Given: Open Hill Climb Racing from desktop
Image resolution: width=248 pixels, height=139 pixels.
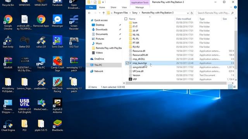Looking at the screenshot, I should (x=57, y=85).
